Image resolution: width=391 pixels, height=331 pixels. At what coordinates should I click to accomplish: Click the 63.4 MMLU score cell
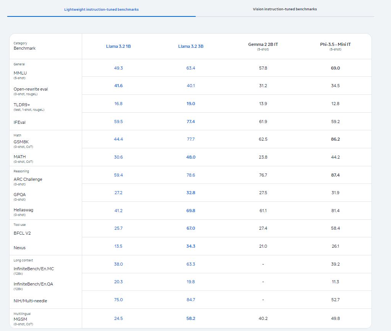191,68
